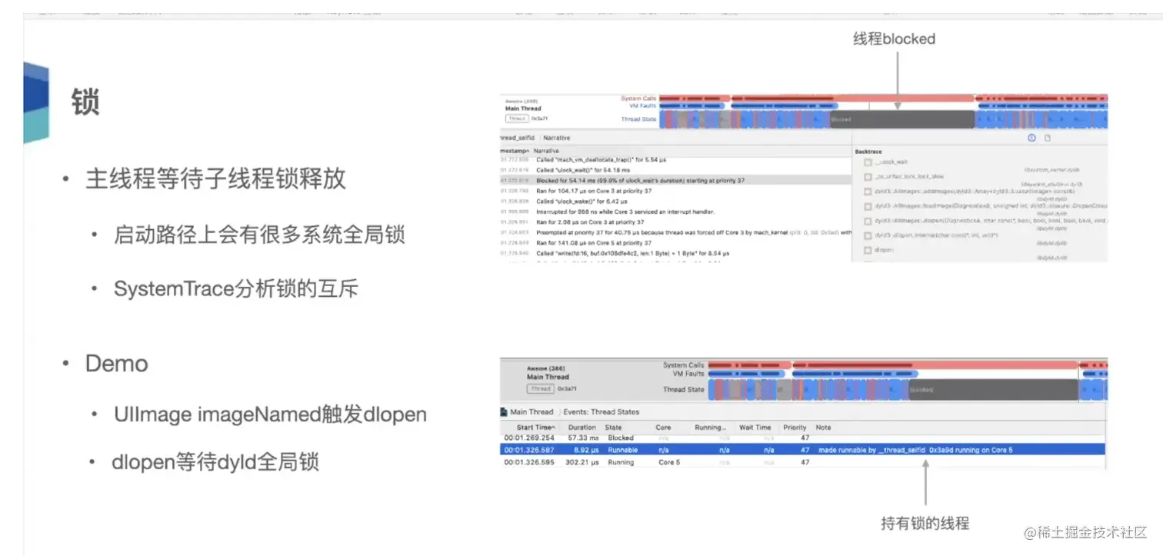Open the document icon beside the info icon
Viewport: 1163px width, 556px height.
pyautogui.click(x=1047, y=138)
